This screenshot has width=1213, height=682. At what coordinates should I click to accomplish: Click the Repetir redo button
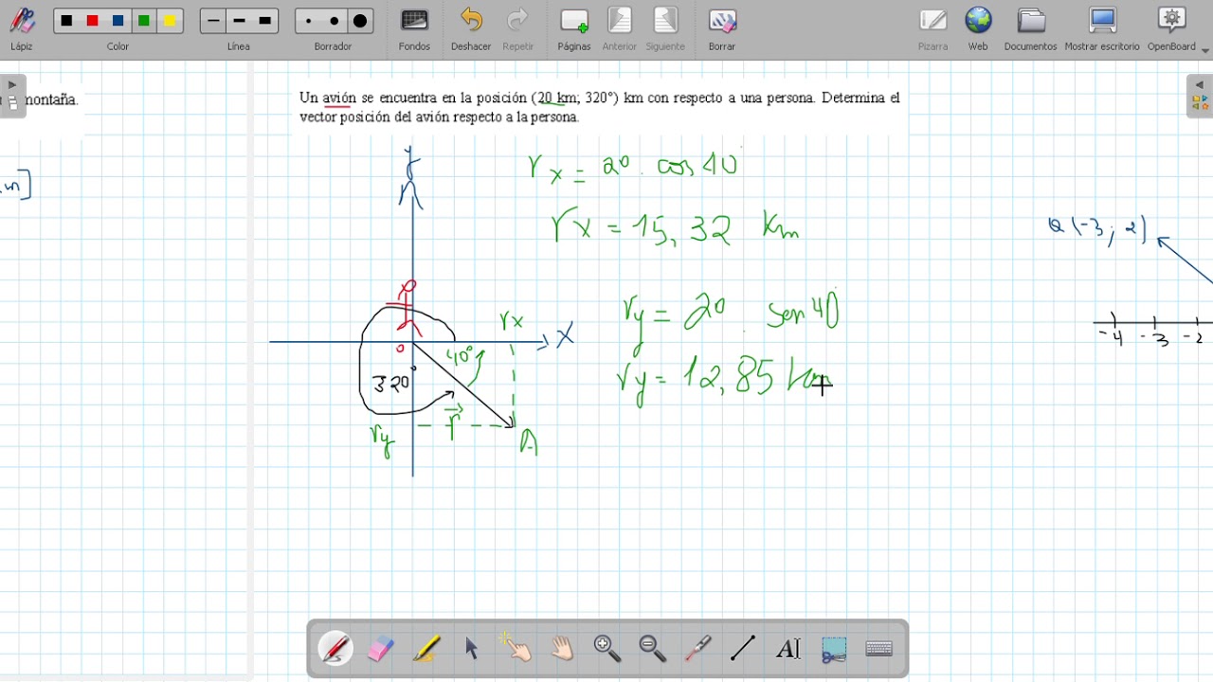517,28
